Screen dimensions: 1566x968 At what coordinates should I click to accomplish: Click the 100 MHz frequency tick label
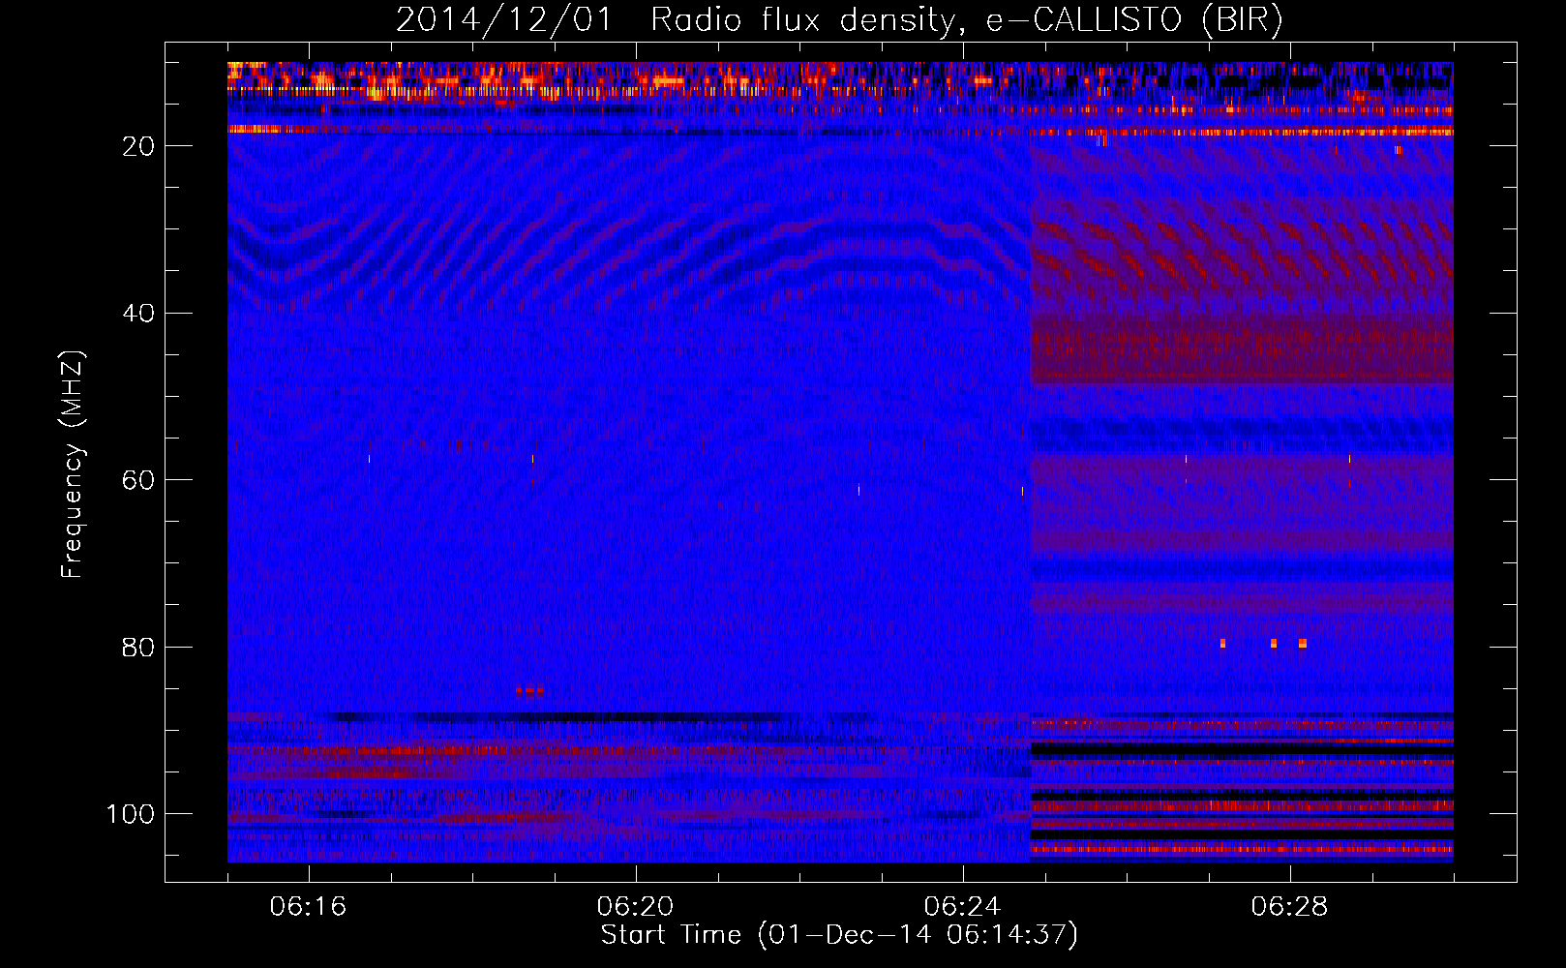[x=131, y=814]
